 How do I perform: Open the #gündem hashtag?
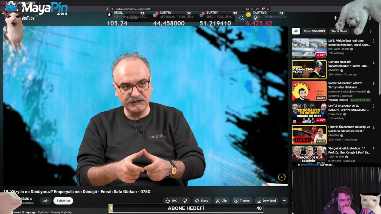[44, 212]
